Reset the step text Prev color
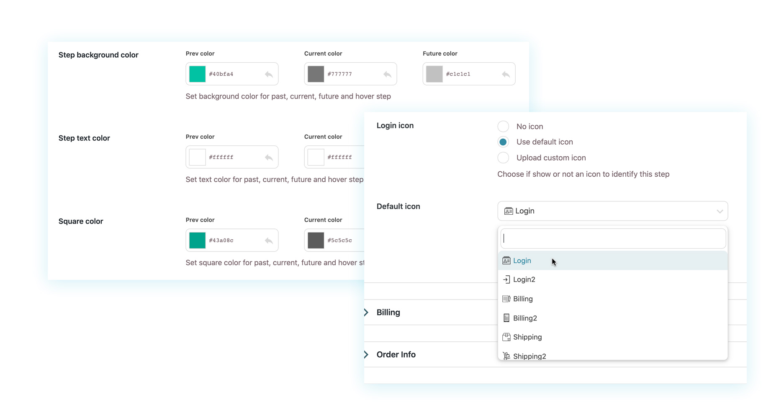 click(x=269, y=157)
